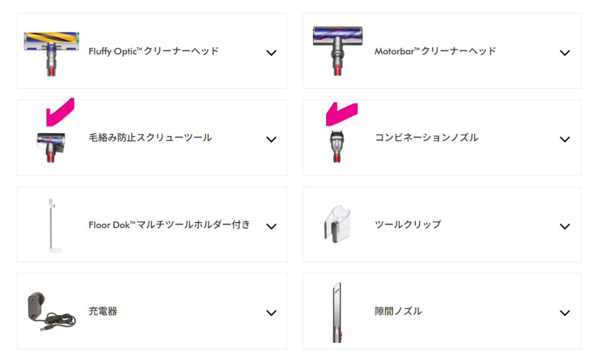Expand the コンビネーションノズル chevron
This screenshot has height=363, width=606.
565,140
